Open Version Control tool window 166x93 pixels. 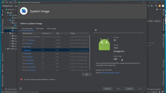point(11,89)
